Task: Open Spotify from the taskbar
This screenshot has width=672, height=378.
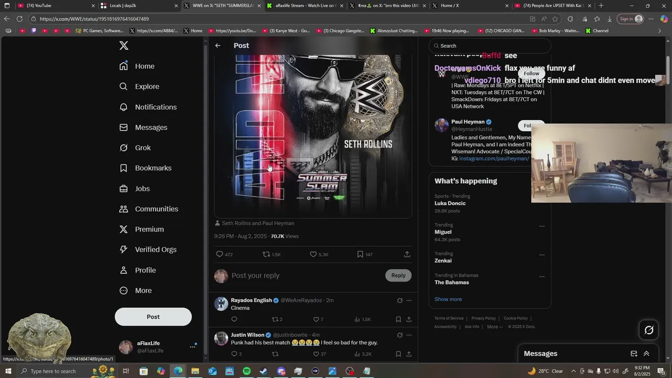Action: [x=247, y=371]
